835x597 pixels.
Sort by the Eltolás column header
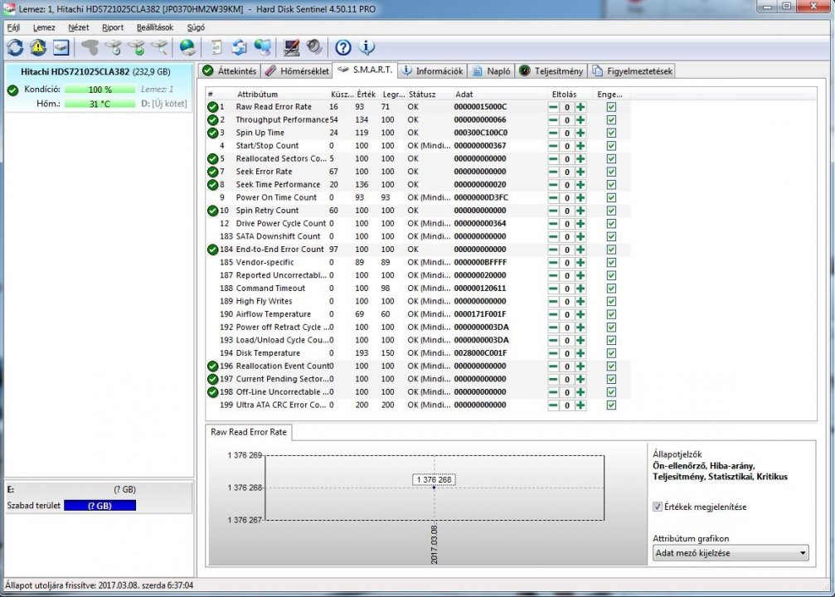564,95
